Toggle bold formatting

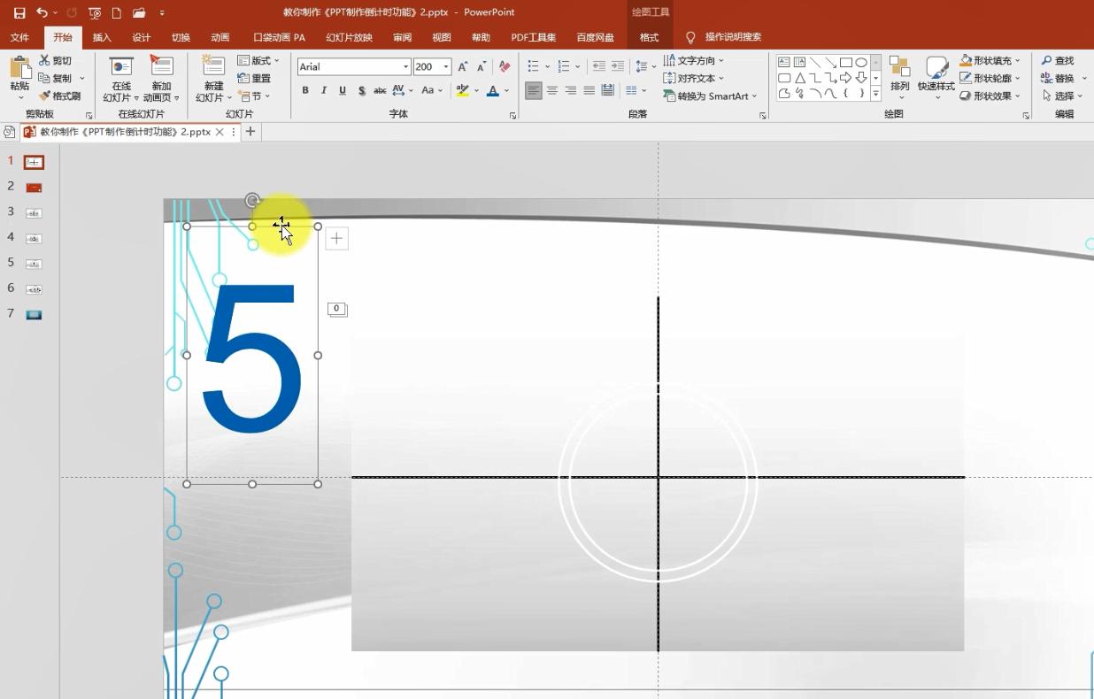click(x=305, y=90)
